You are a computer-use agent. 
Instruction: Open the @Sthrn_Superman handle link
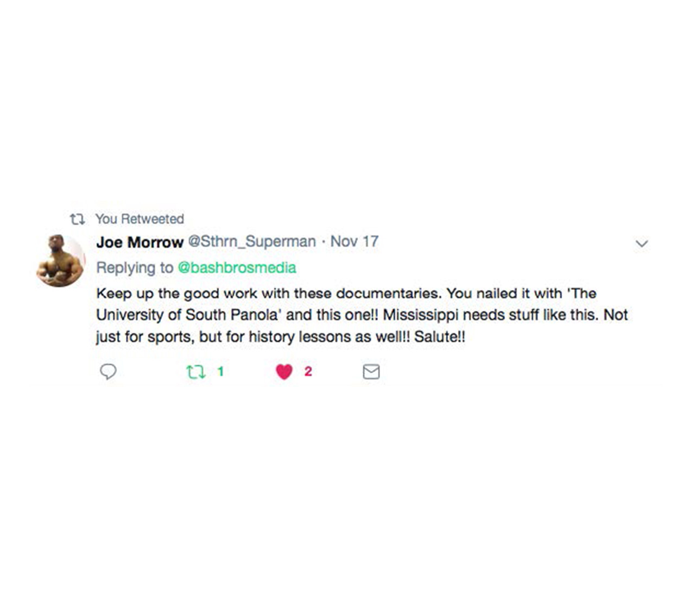(251, 241)
